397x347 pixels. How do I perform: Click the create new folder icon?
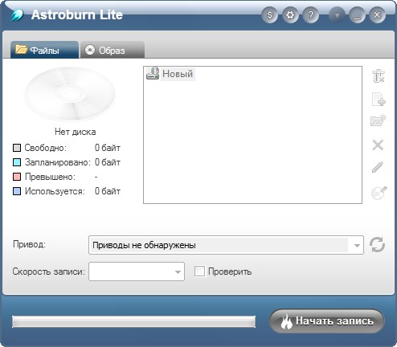pyautogui.click(x=379, y=120)
